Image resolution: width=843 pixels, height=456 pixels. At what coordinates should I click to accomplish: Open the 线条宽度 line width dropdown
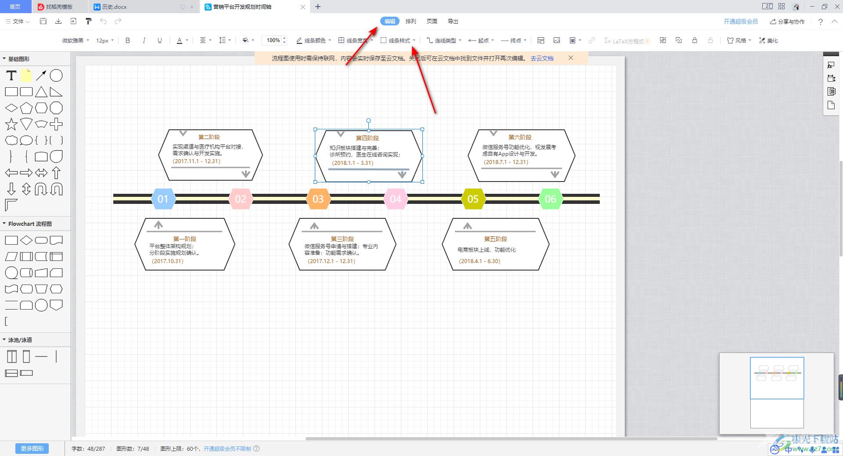[x=355, y=40]
